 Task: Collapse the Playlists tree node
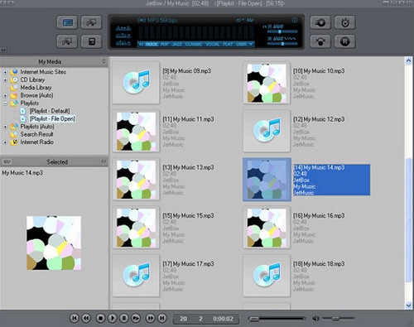point(5,103)
